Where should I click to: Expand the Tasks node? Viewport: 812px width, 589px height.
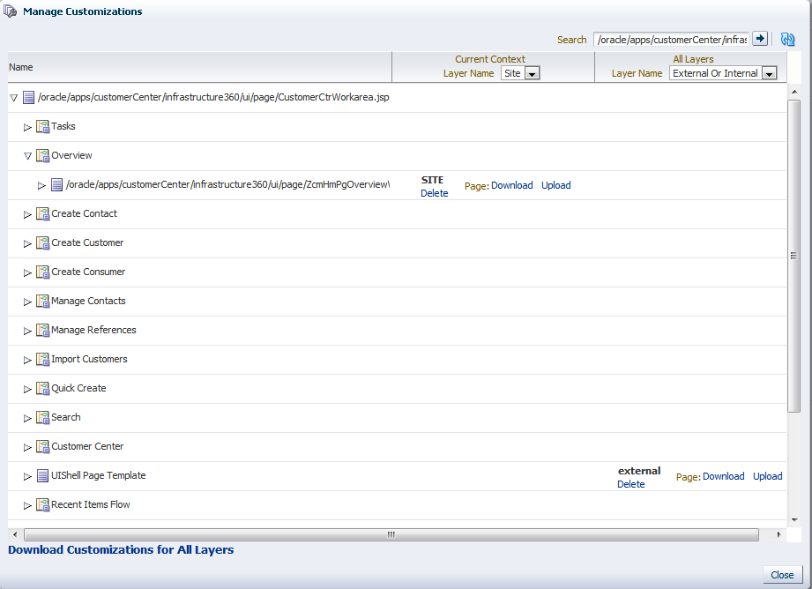click(27, 127)
